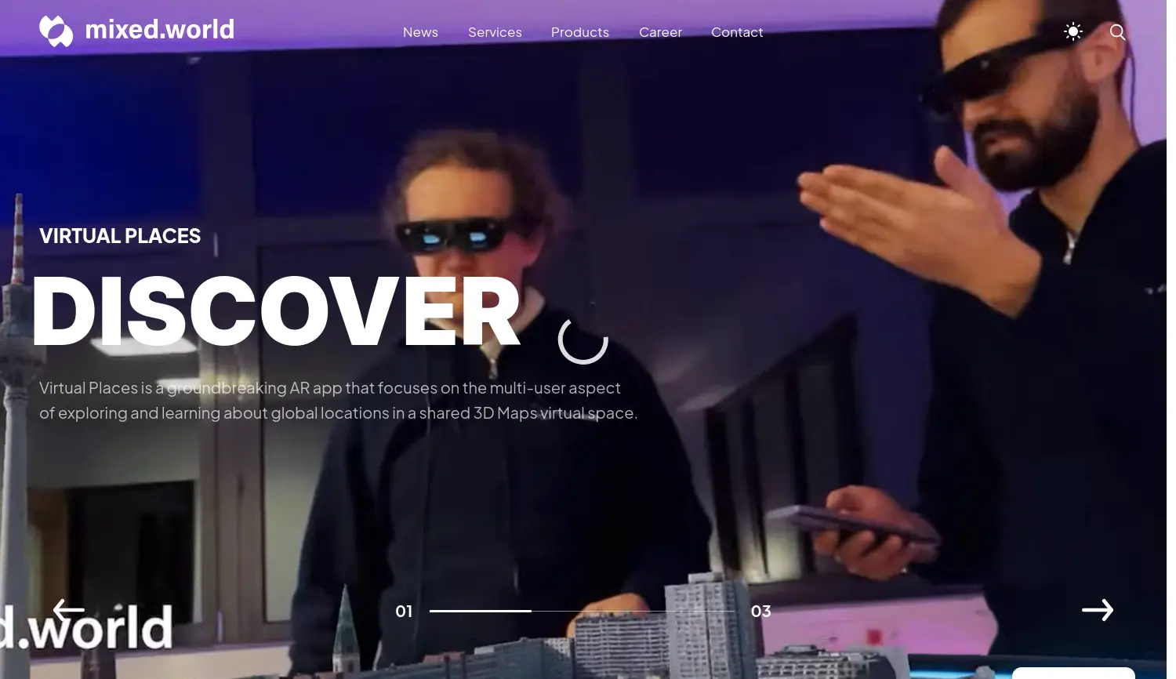Go back a slide with left arrow icon
This screenshot has height=679, width=1176.
click(69, 610)
